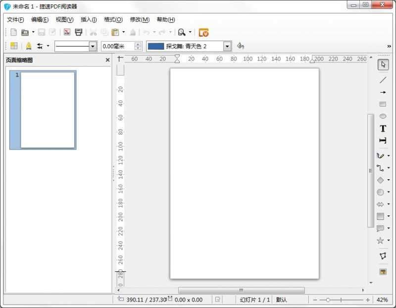The height and width of the screenshot is (308, 396).
Task: Click the Edit Points polygon tool
Action: (x=382, y=256)
